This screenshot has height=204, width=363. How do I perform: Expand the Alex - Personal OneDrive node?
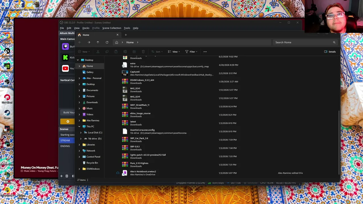(79, 78)
